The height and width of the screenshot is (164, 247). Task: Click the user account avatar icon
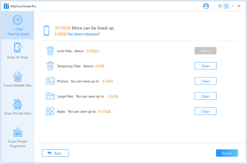tap(206, 6)
